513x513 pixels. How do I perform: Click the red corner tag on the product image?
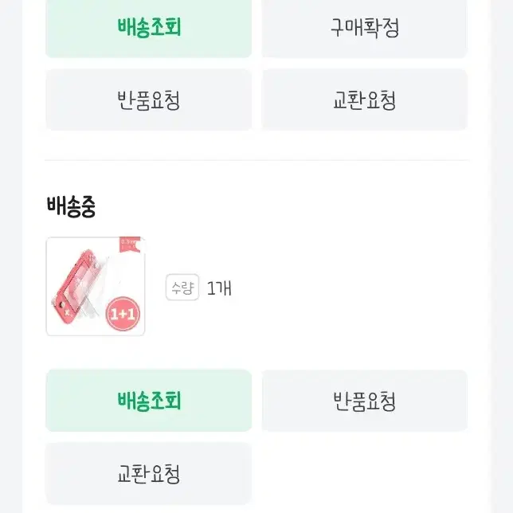130,245
